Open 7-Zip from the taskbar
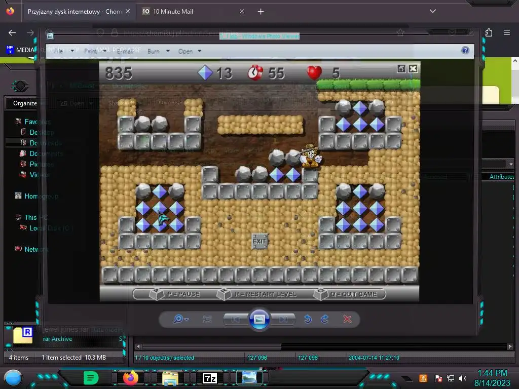The height and width of the screenshot is (389, 519). [x=210, y=378]
